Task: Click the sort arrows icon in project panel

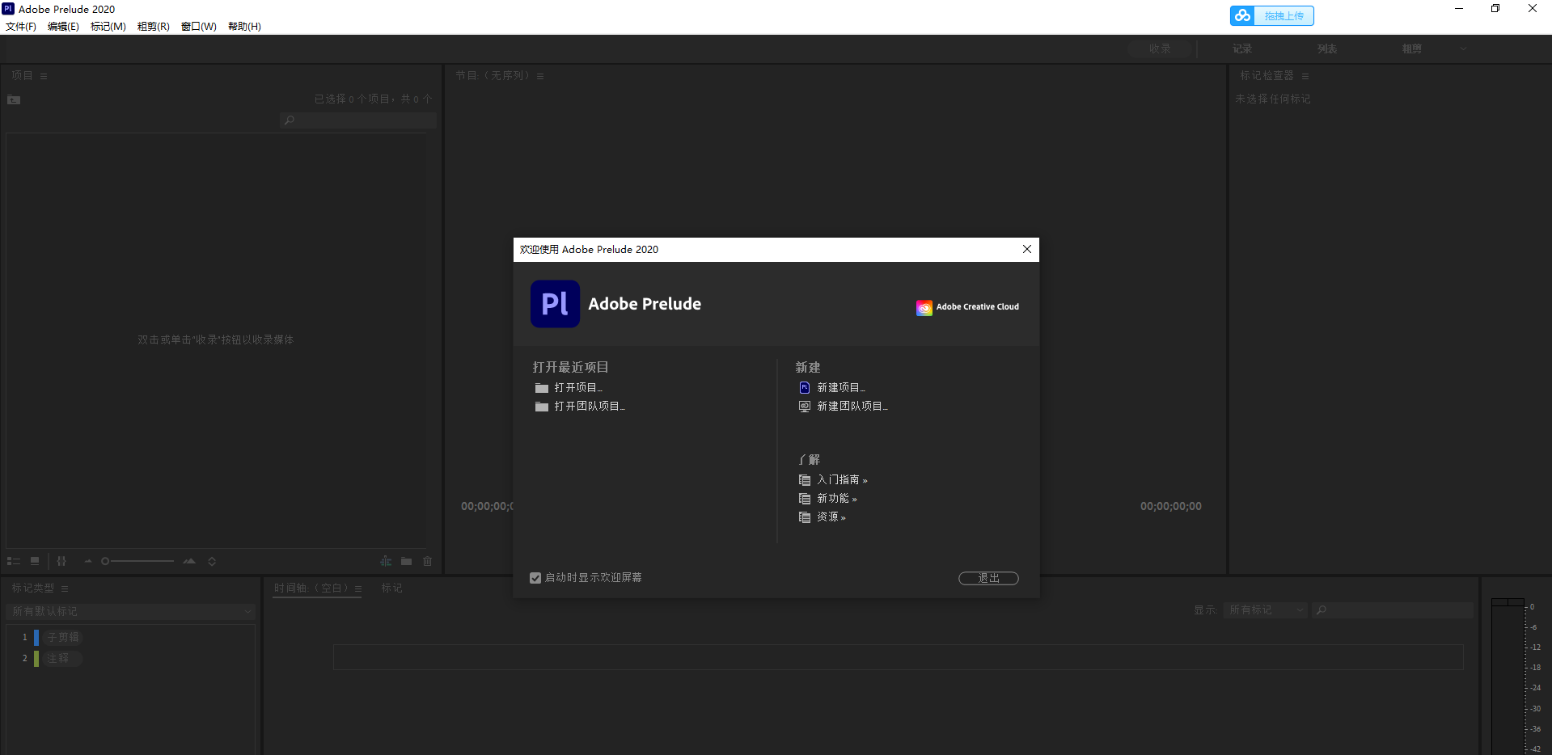Action: coord(212,561)
